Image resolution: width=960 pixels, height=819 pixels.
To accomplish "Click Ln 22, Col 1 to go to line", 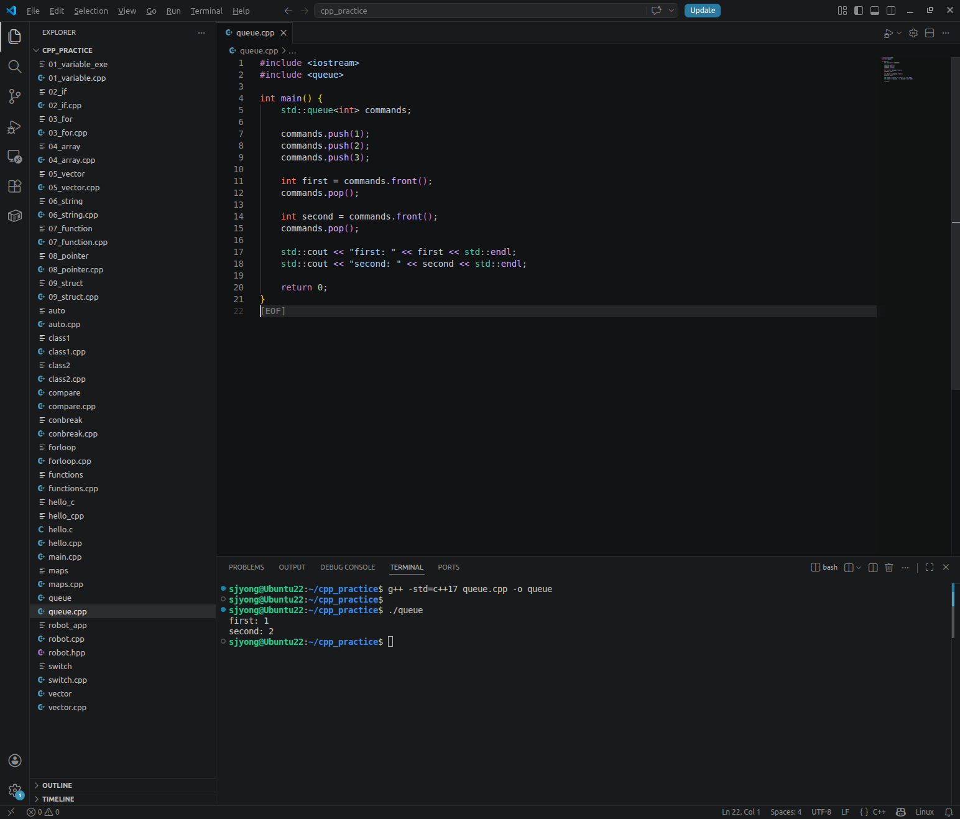I will pos(741,812).
